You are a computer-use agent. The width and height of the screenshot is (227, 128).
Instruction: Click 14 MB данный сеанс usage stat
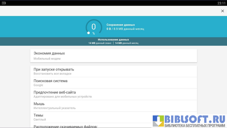100,43
